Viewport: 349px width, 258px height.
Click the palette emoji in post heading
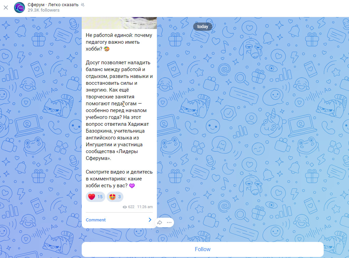click(107, 49)
